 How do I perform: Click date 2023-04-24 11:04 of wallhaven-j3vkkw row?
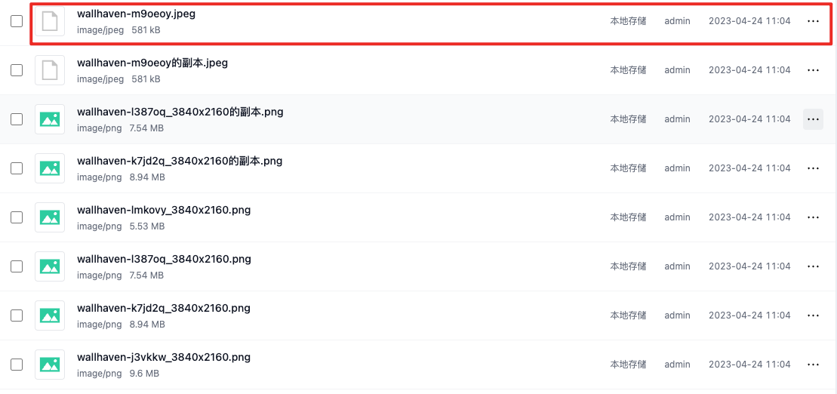point(749,365)
